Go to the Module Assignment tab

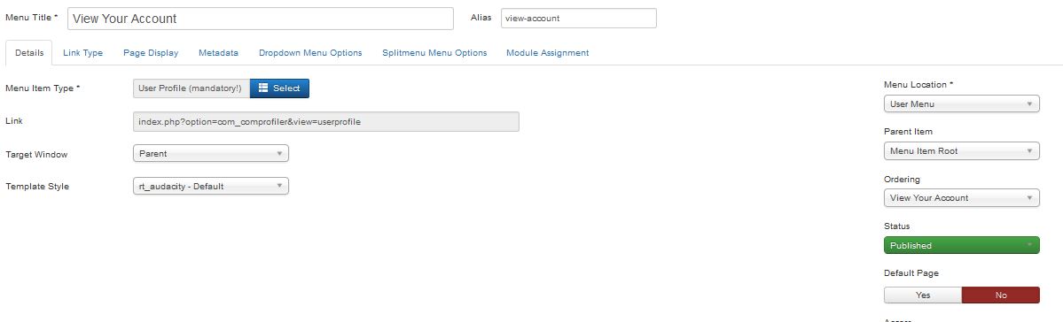547,53
